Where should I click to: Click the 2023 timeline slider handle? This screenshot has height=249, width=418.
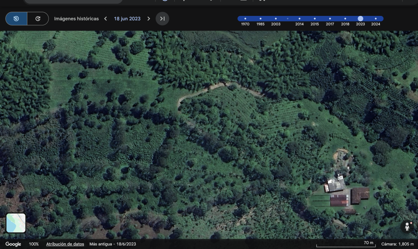pos(360,19)
